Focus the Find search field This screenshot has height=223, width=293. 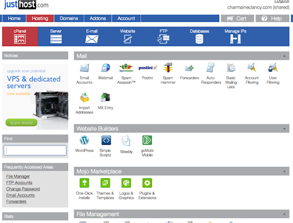35,150
